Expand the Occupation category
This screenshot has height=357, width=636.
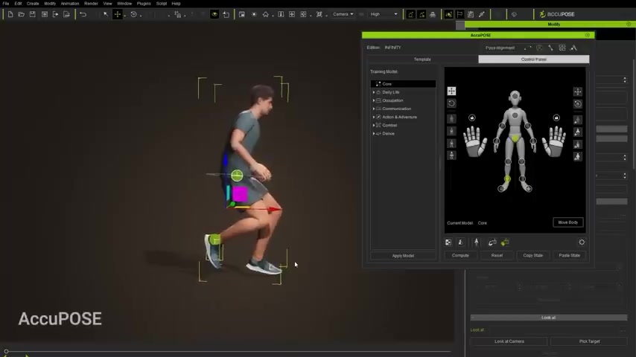374,100
